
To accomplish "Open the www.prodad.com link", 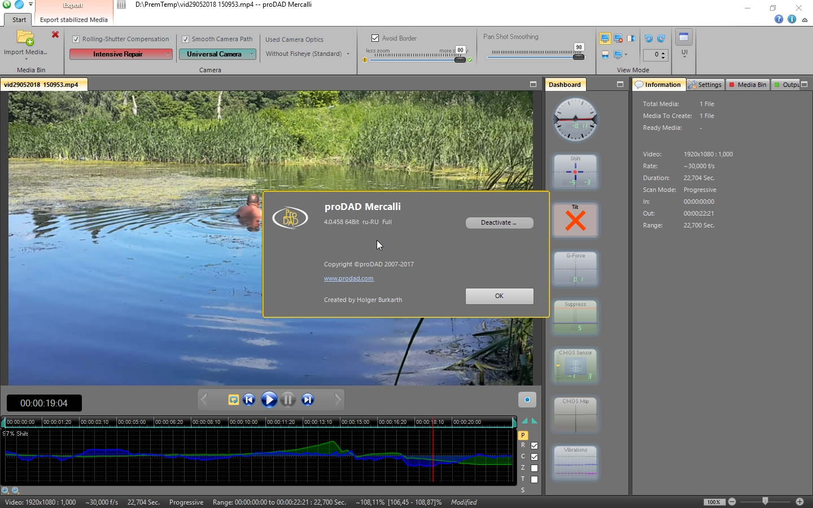I will (x=348, y=278).
